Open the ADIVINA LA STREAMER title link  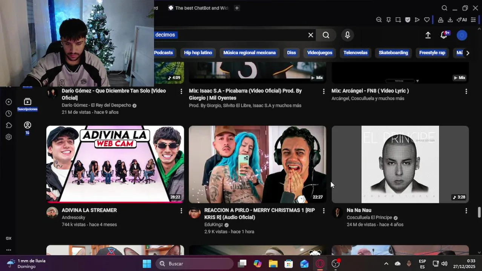(x=89, y=210)
